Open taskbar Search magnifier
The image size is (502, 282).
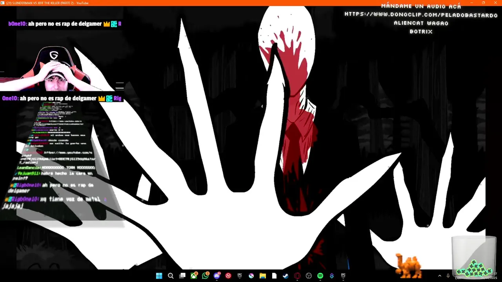171,276
